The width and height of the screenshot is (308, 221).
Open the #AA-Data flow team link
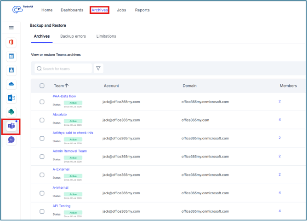tap(64, 96)
